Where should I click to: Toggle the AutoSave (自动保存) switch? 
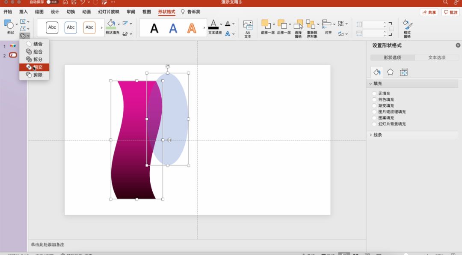click(52, 2)
